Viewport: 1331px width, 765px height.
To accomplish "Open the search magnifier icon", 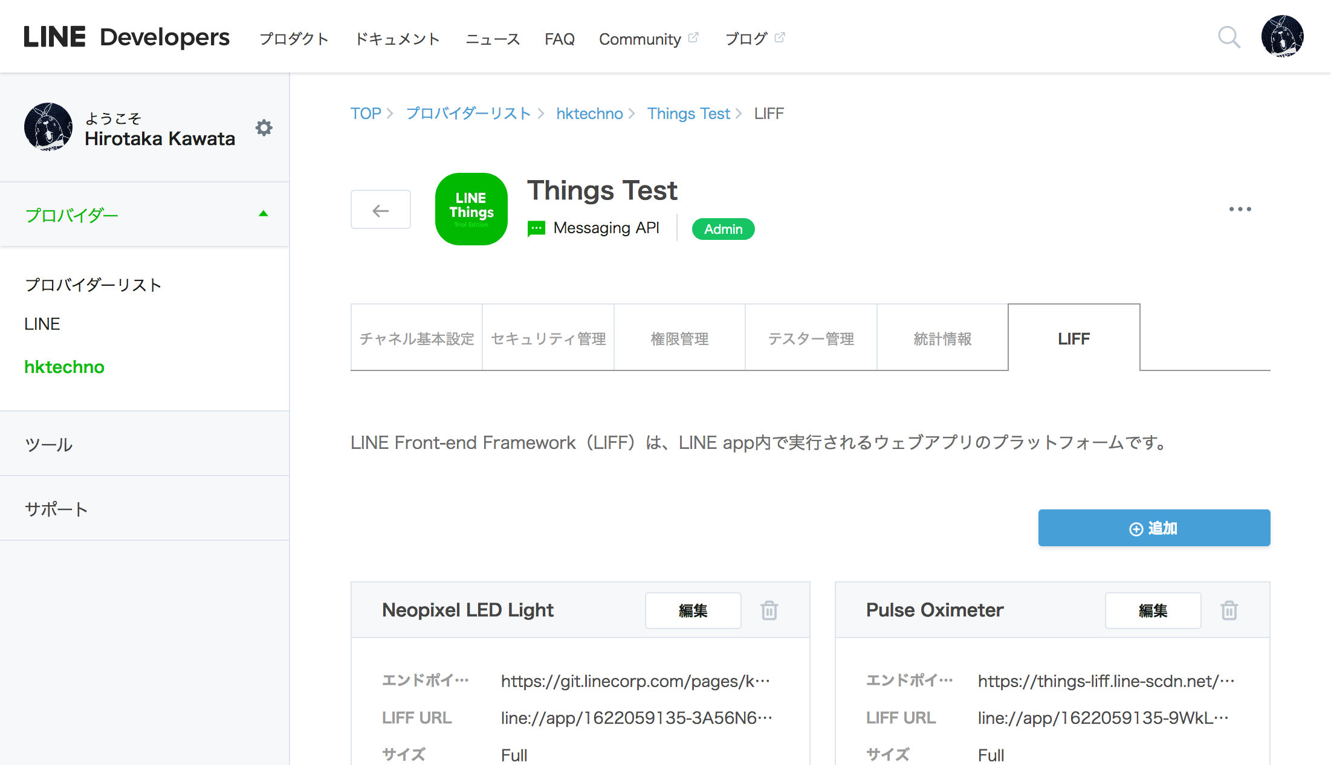I will coord(1229,37).
